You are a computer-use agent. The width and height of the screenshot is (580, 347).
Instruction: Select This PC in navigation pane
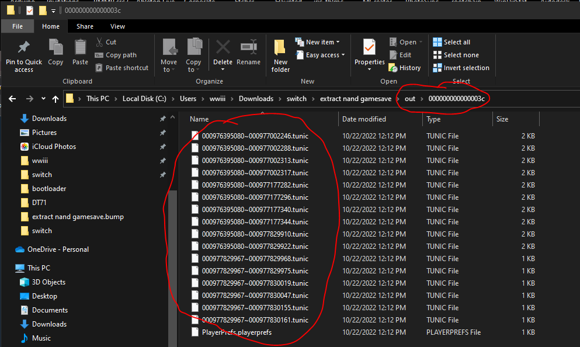pos(39,268)
